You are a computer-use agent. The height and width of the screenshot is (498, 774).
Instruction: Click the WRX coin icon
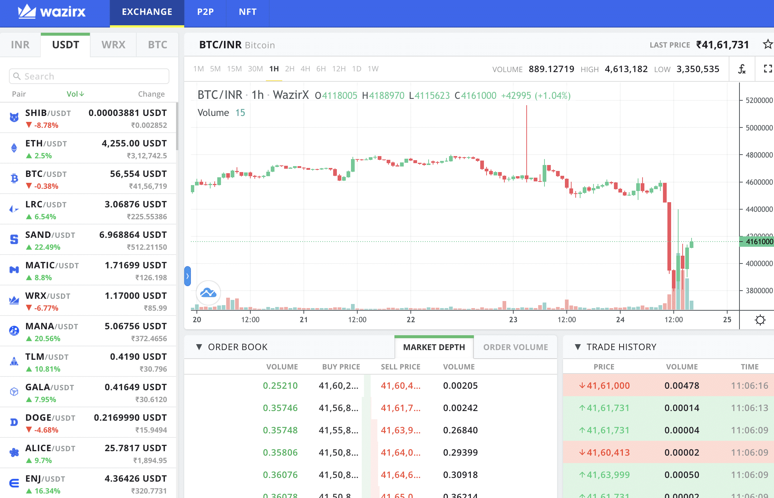14,301
